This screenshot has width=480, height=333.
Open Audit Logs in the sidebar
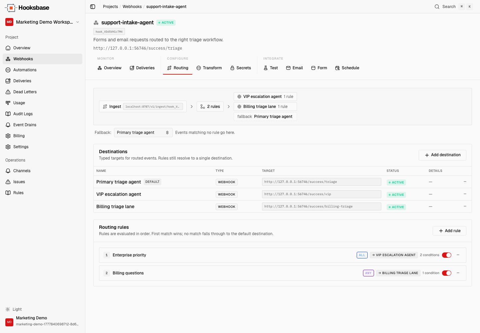(43, 114)
